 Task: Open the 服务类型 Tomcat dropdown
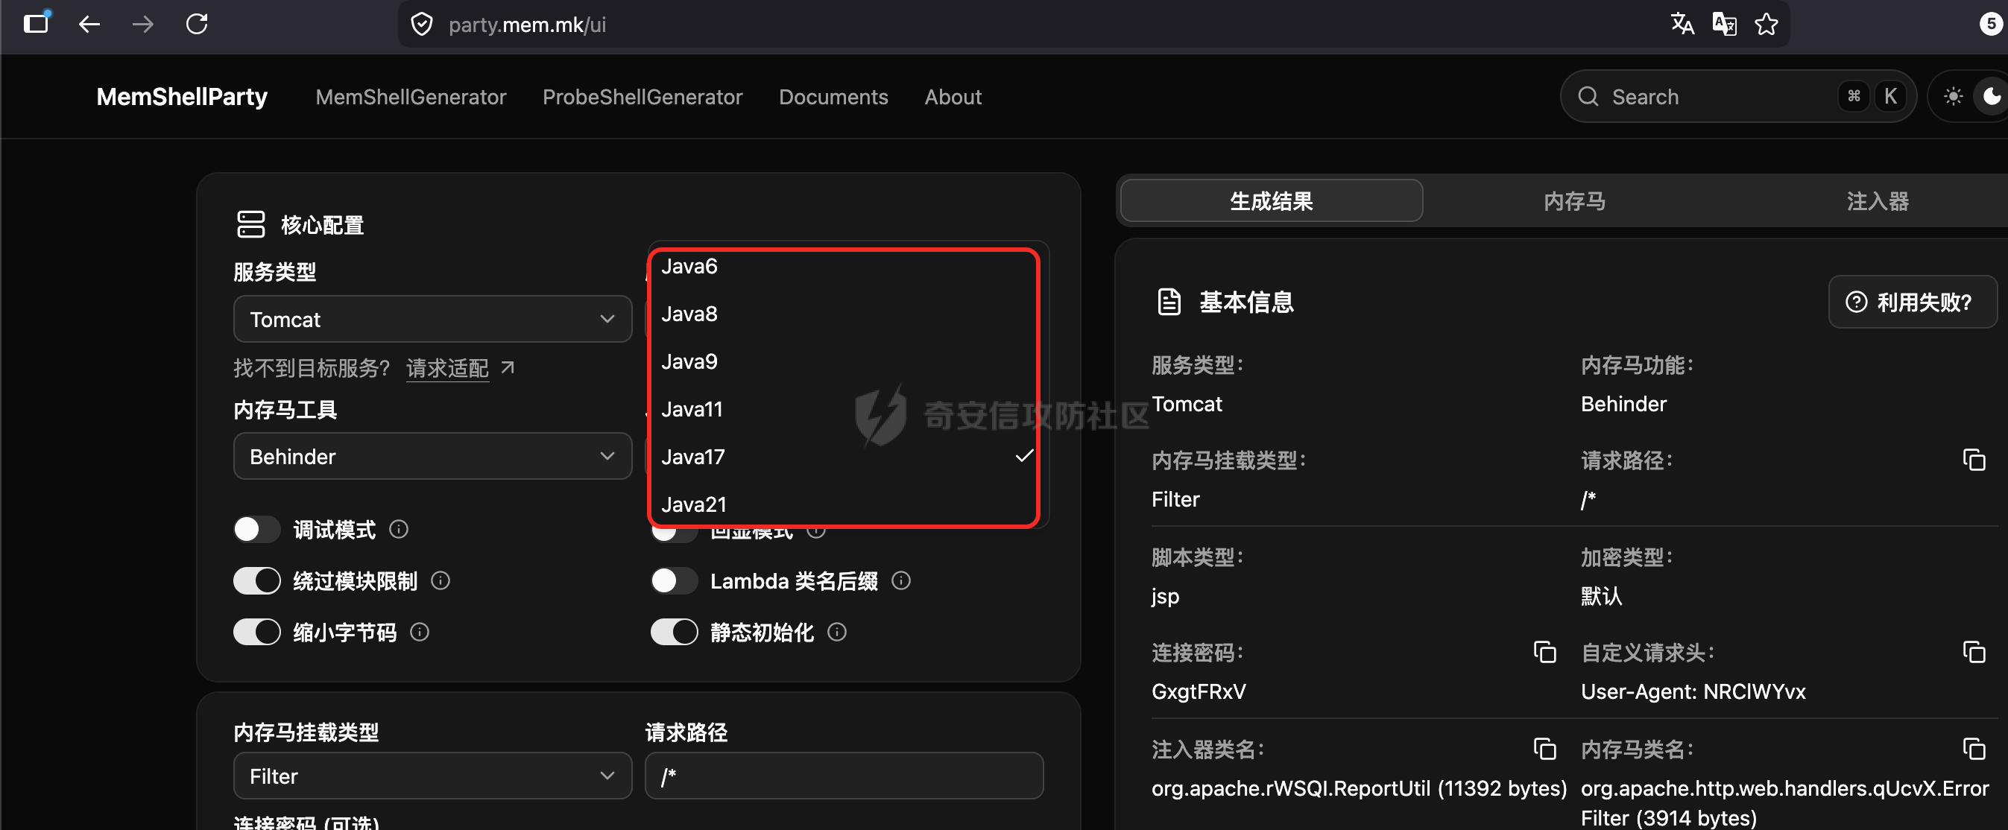(x=432, y=319)
